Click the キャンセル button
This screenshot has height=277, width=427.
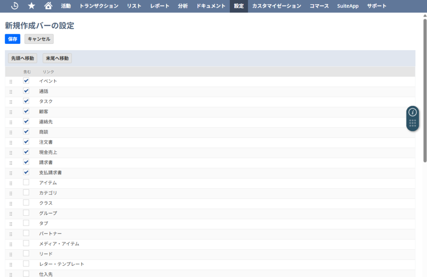39,39
